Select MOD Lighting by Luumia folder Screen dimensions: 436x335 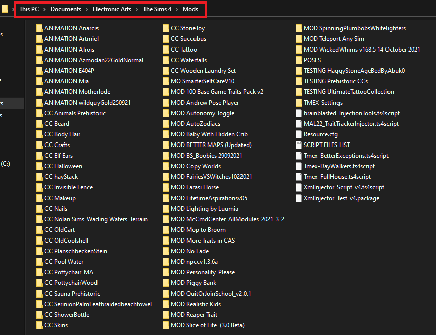coord(201,209)
